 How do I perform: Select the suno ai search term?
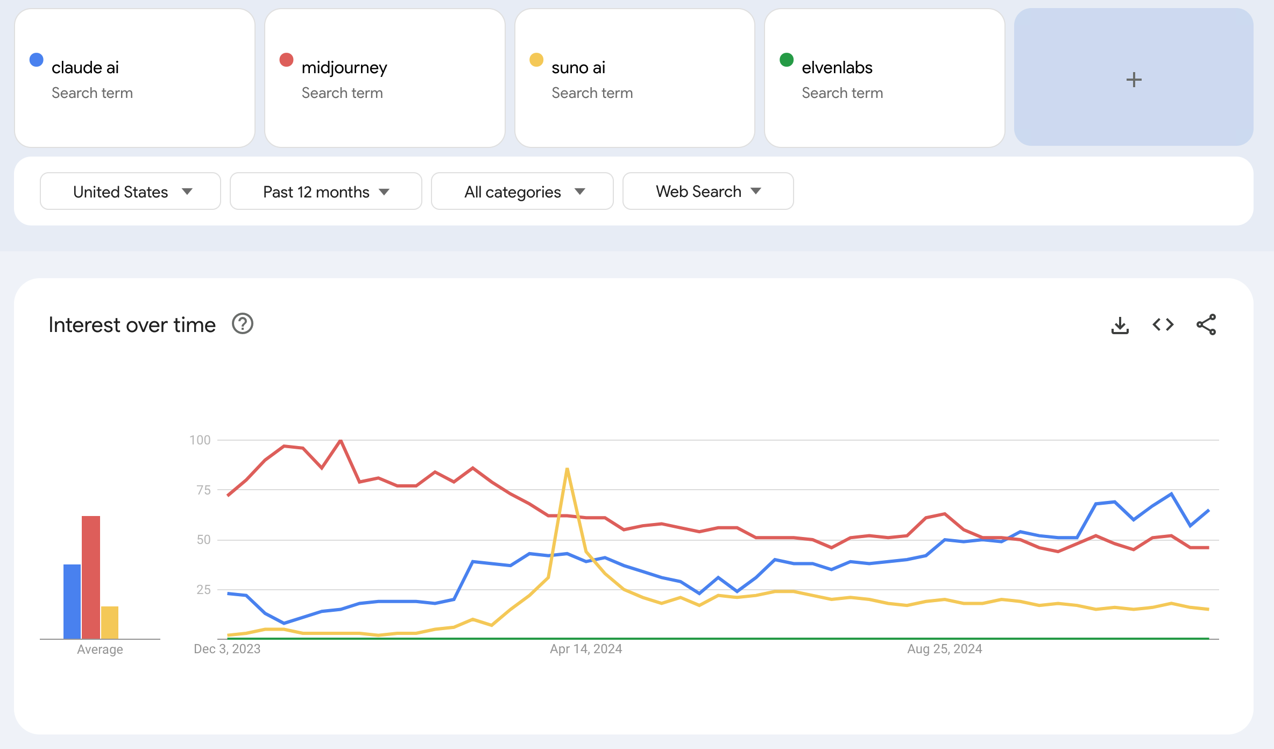pos(635,77)
